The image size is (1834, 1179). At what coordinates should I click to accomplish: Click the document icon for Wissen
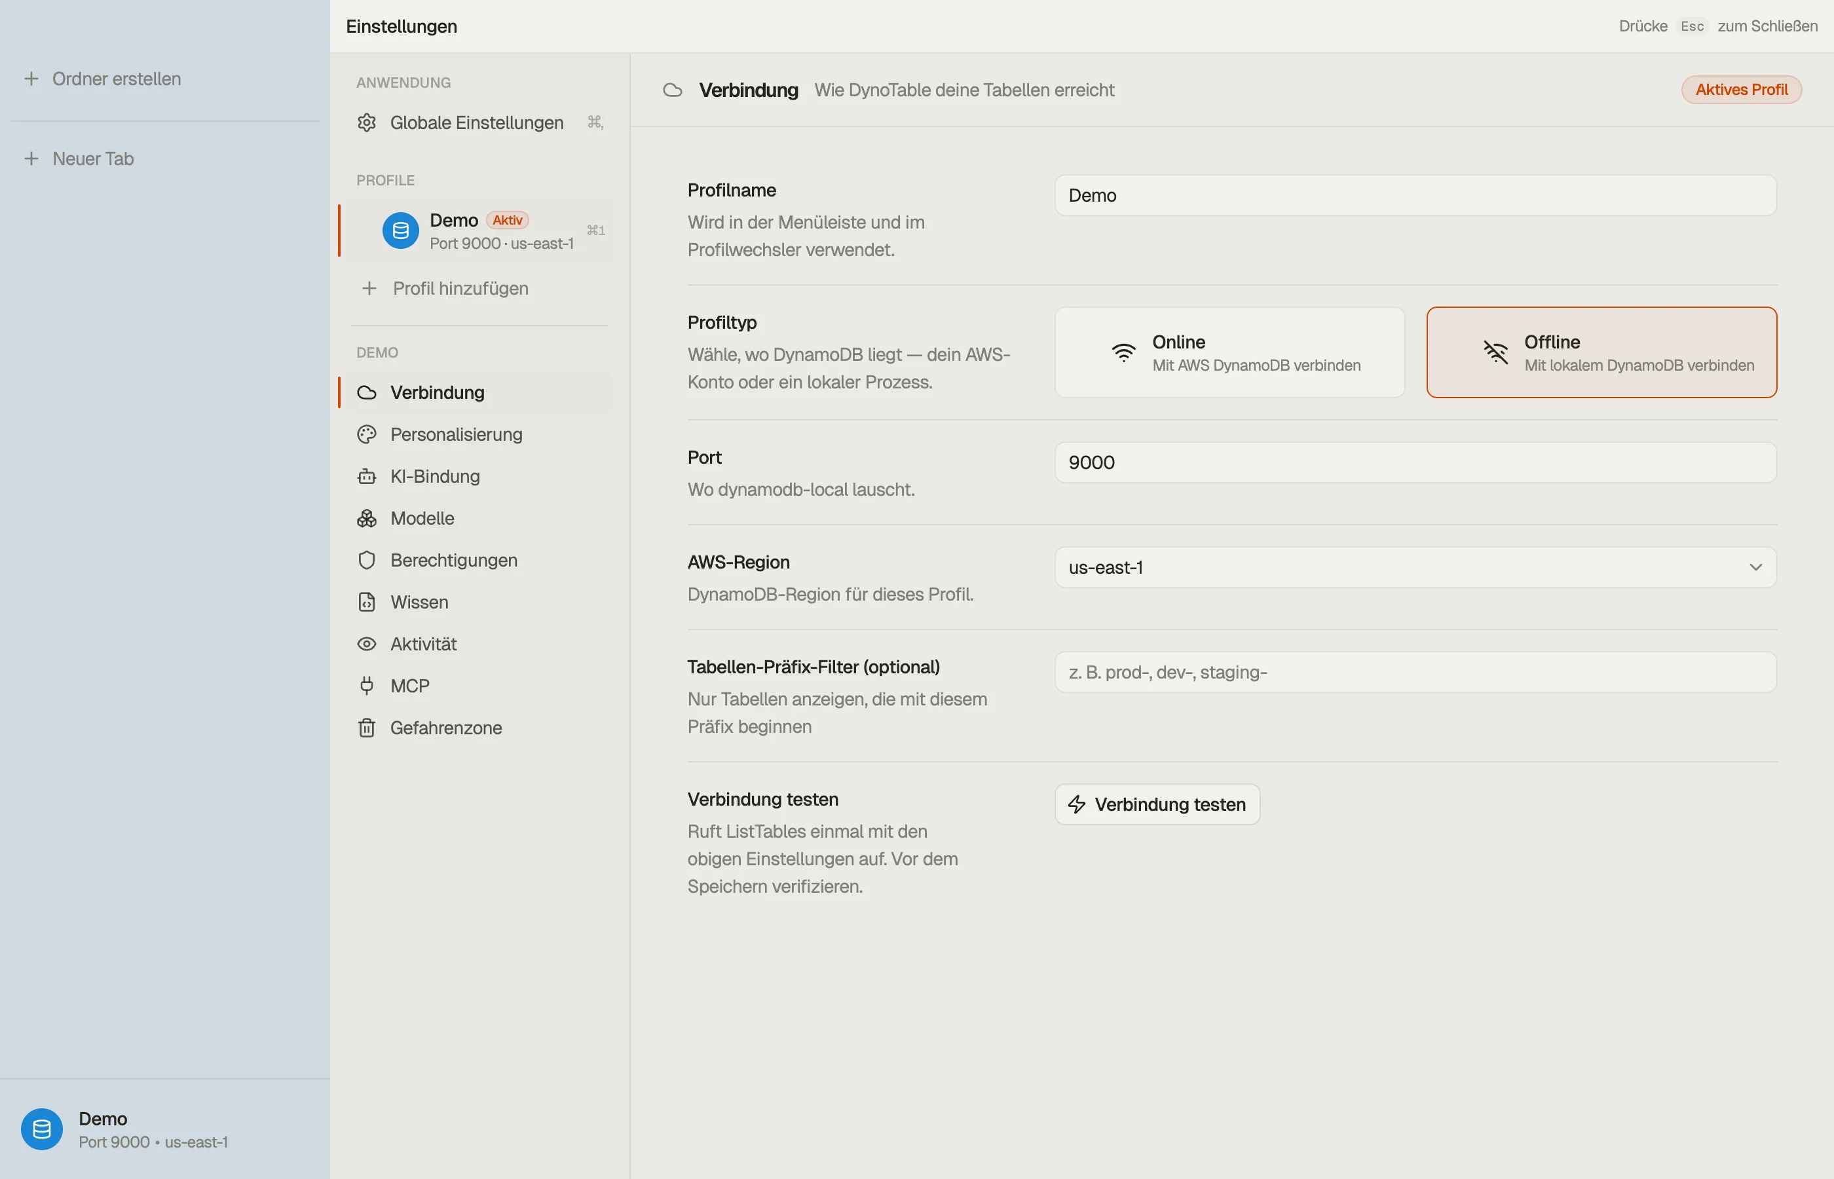coord(367,603)
